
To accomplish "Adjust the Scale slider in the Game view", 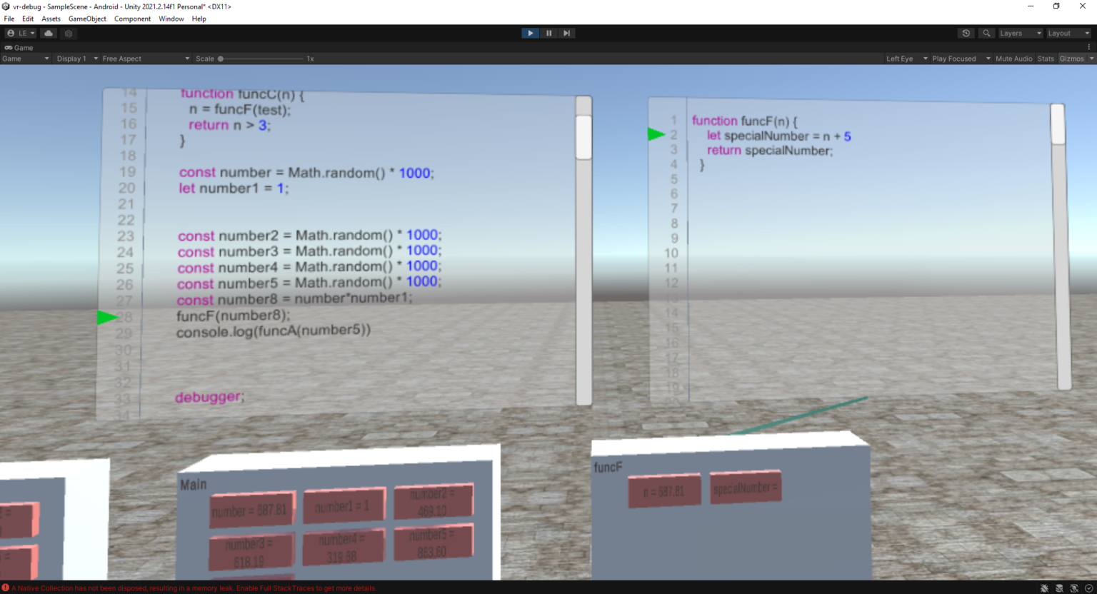I will coord(221,59).
